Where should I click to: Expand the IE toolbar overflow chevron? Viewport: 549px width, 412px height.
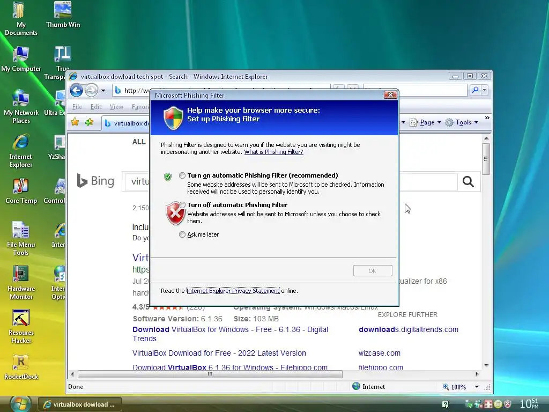click(487, 117)
